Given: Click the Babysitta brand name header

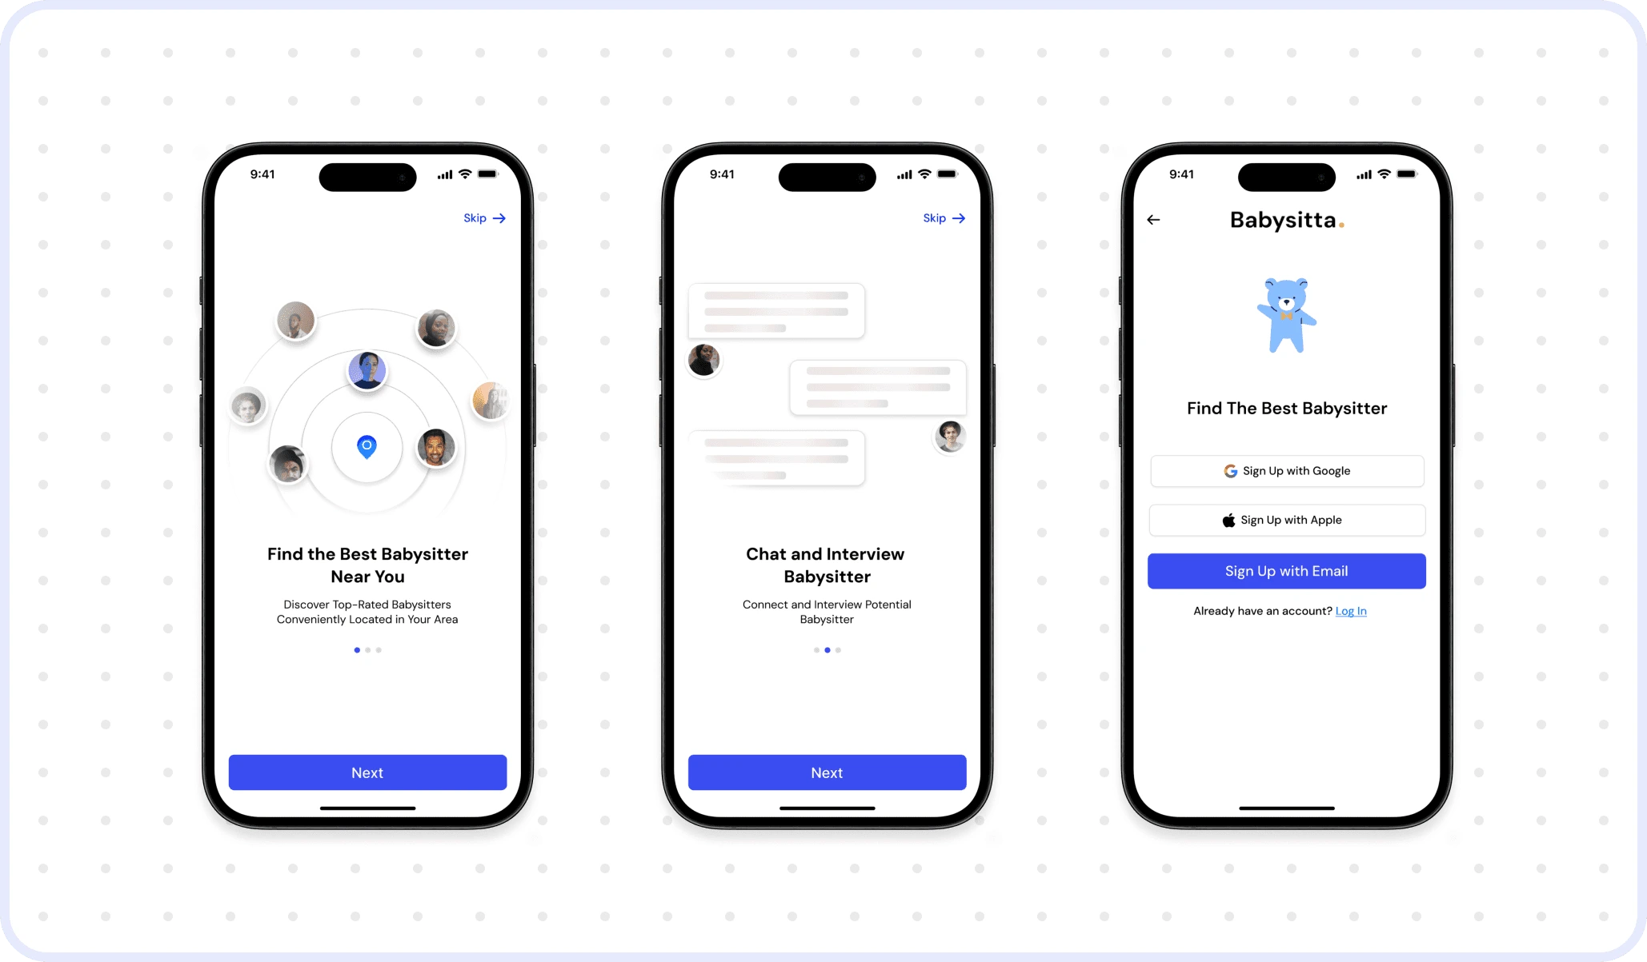Looking at the screenshot, I should (1286, 220).
